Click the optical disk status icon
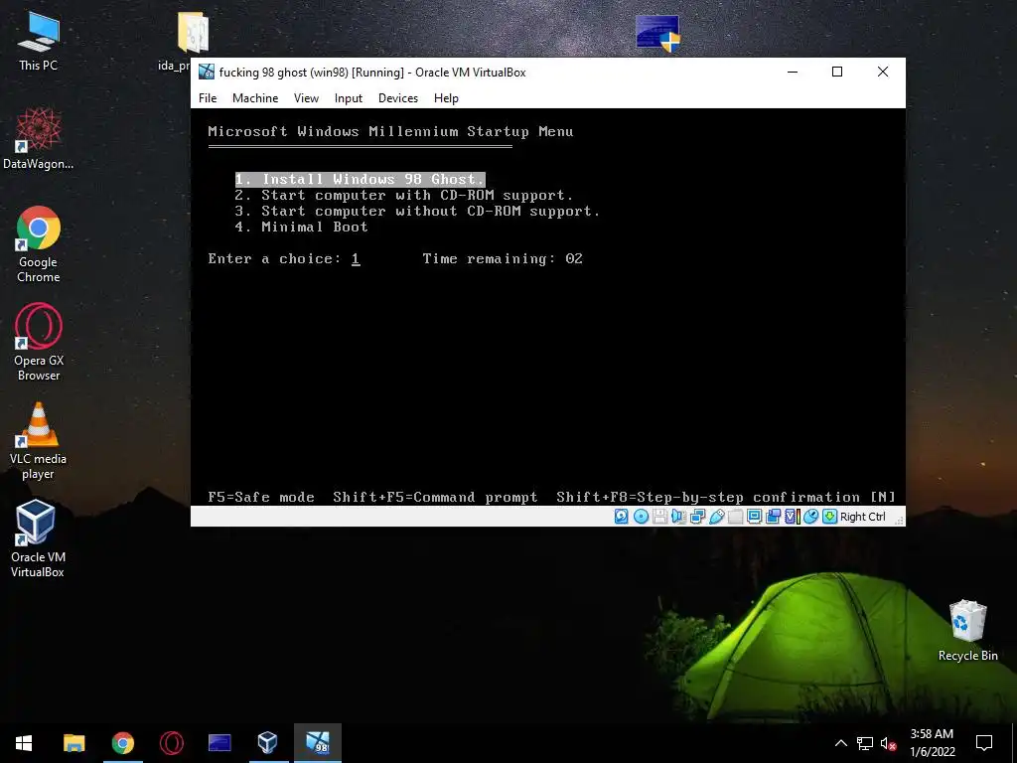This screenshot has height=763, width=1017. tap(641, 517)
